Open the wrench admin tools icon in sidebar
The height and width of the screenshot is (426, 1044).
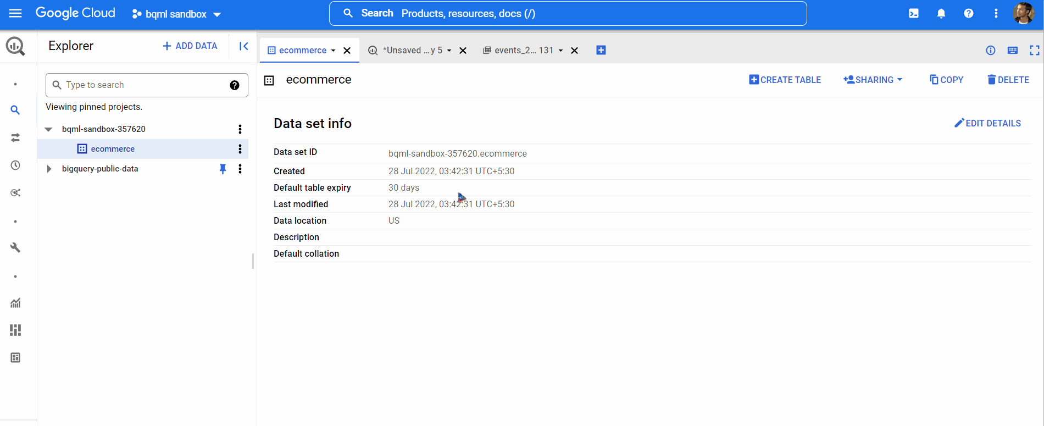click(x=15, y=247)
